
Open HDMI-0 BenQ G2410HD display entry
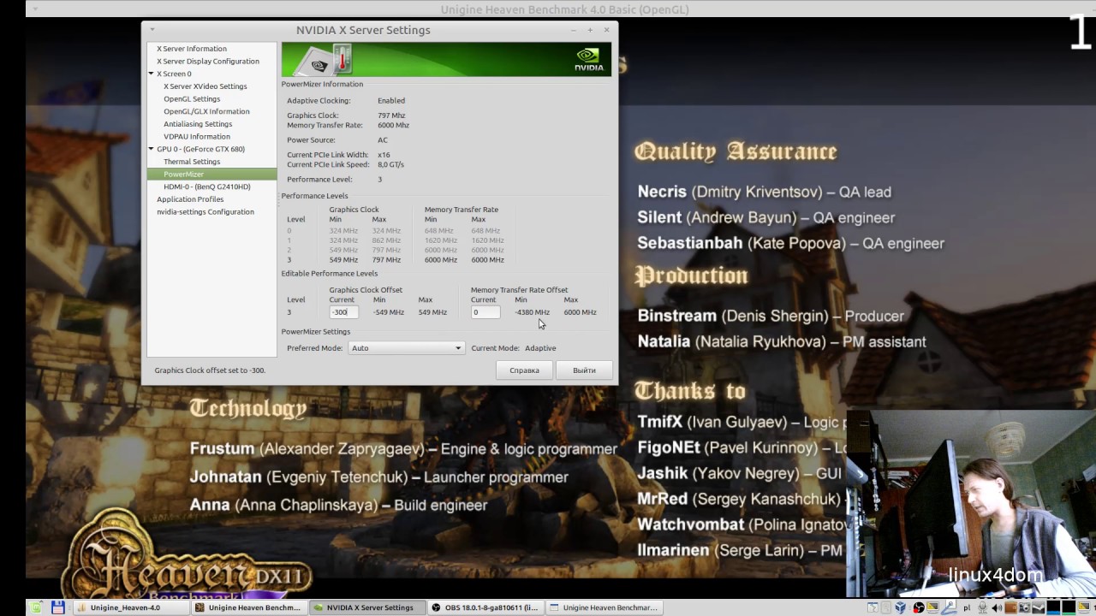click(207, 187)
